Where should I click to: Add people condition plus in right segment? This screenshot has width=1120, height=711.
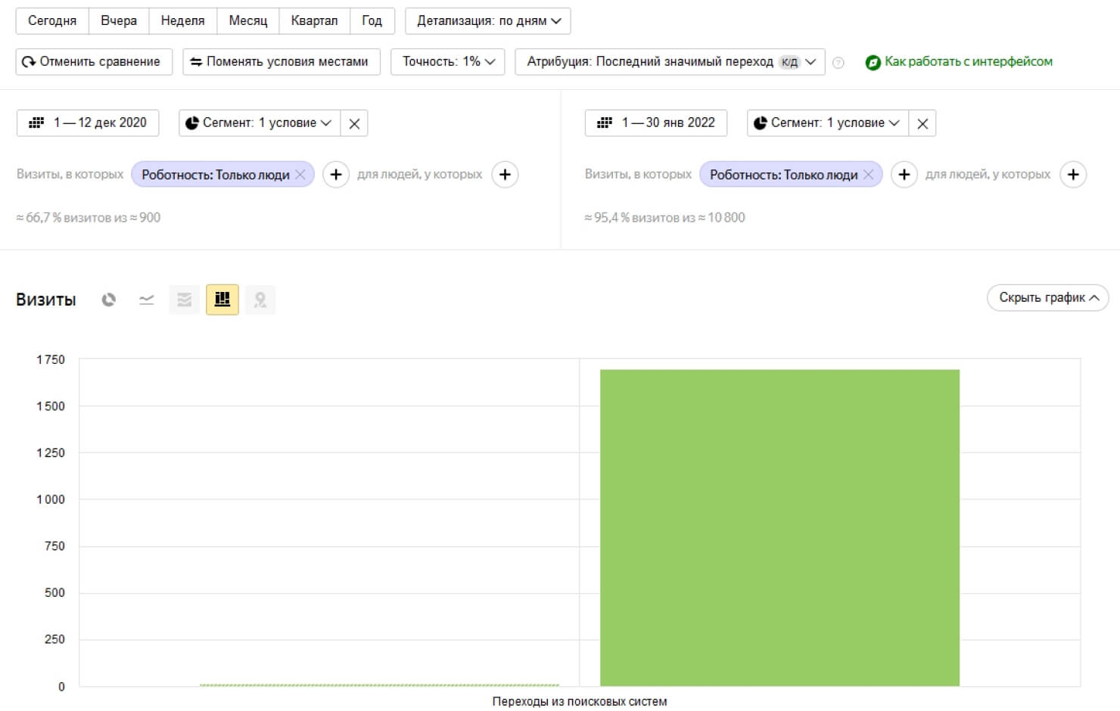point(1072,175)
